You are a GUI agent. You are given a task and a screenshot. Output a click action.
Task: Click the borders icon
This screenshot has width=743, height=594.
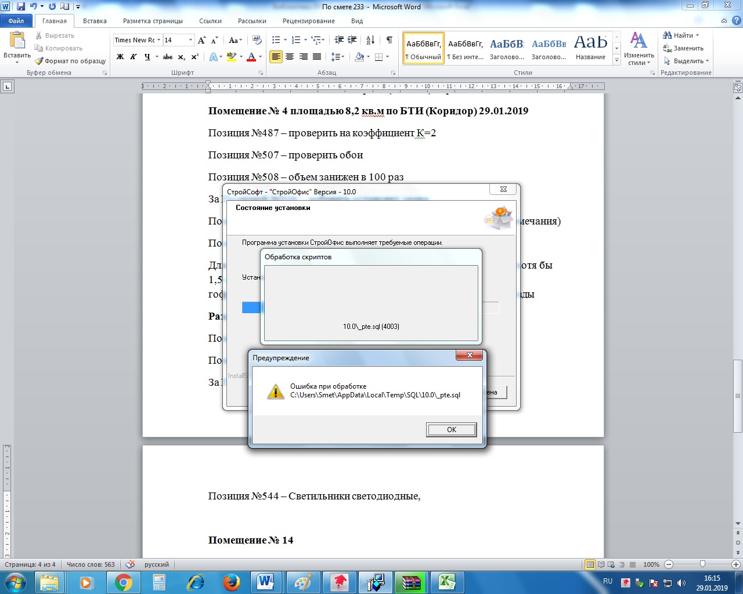(x=378, y=57)
